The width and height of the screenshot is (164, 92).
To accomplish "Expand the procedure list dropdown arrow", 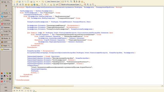I will [x=80, y=5].
